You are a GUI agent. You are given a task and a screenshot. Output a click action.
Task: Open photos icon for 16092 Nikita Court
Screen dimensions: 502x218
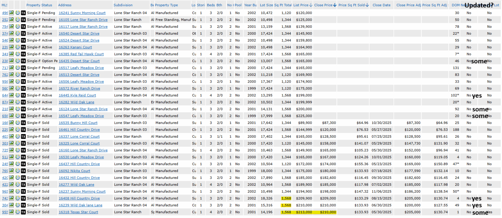[x=11, y=171]
